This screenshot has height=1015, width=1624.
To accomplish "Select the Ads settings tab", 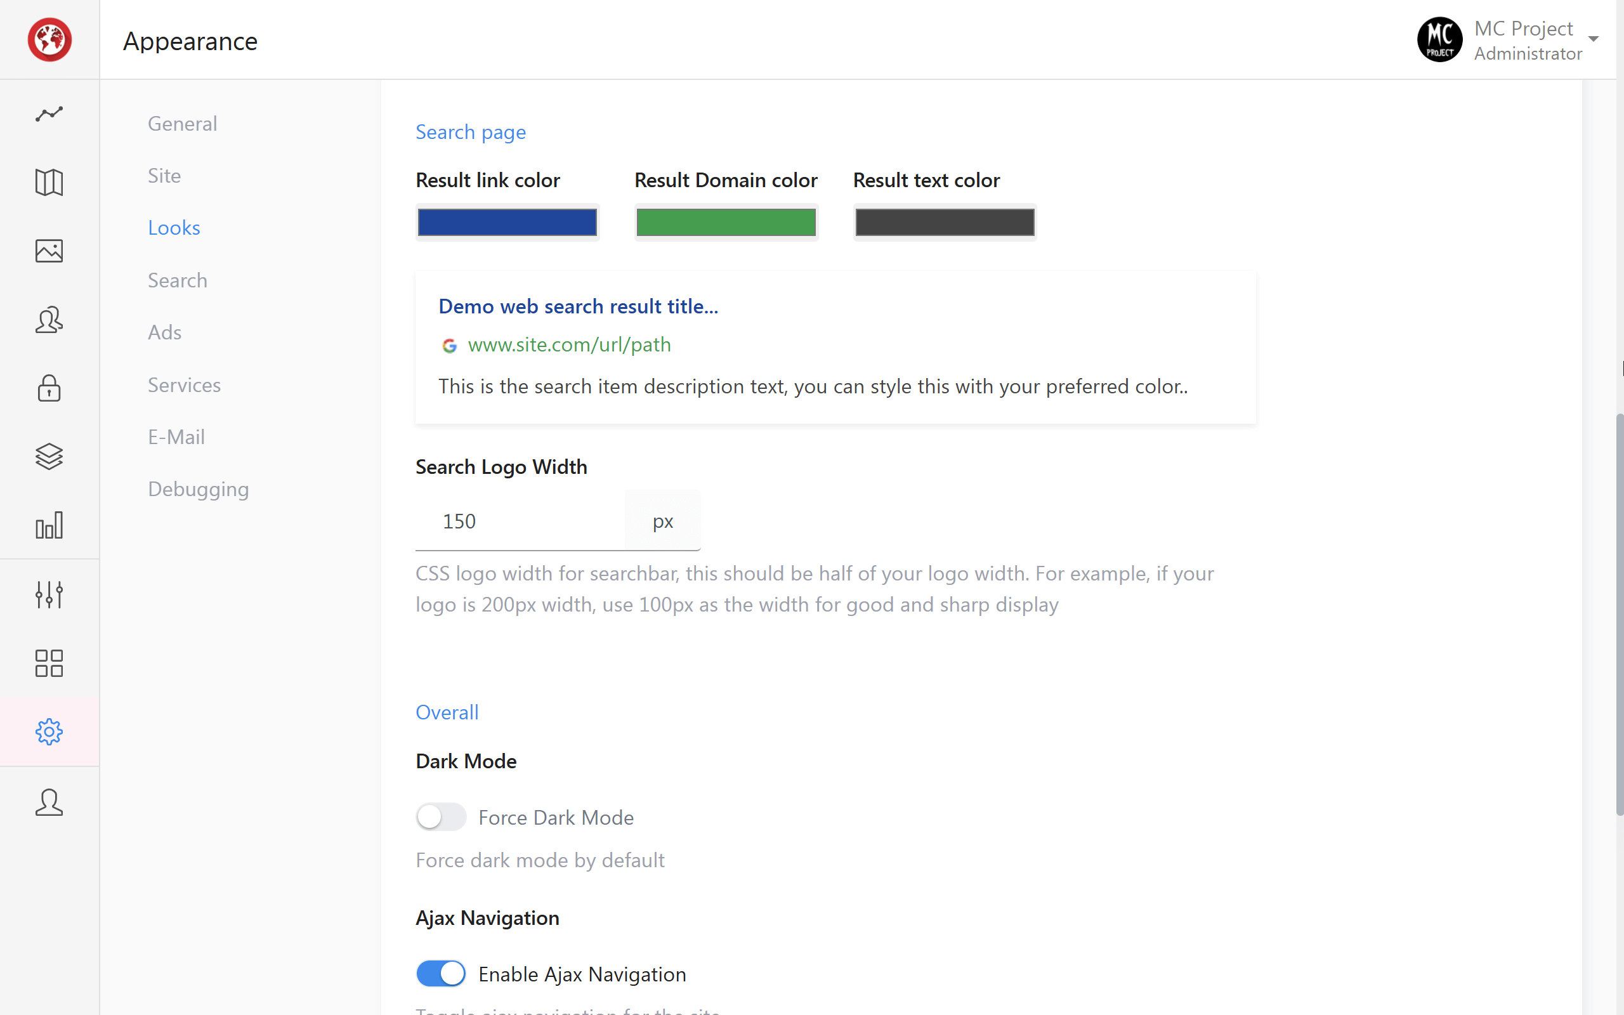I will [165, 332].
